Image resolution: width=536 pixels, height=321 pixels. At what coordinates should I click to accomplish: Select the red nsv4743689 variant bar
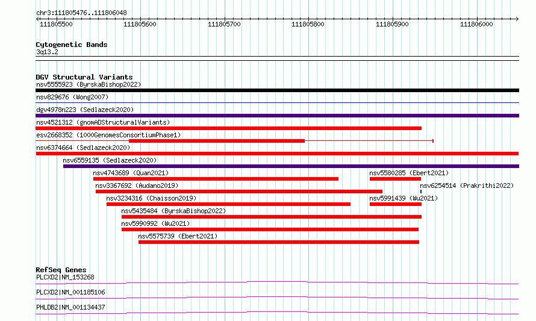coord(216,179)
